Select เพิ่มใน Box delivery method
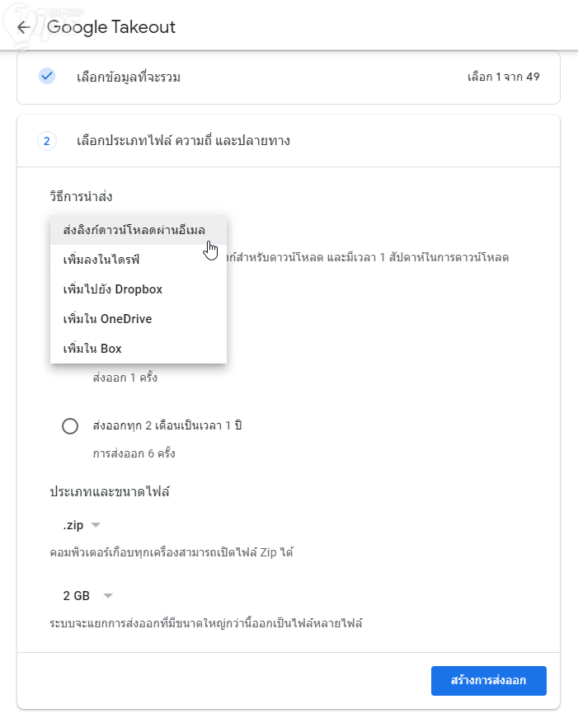 point(92,349)
